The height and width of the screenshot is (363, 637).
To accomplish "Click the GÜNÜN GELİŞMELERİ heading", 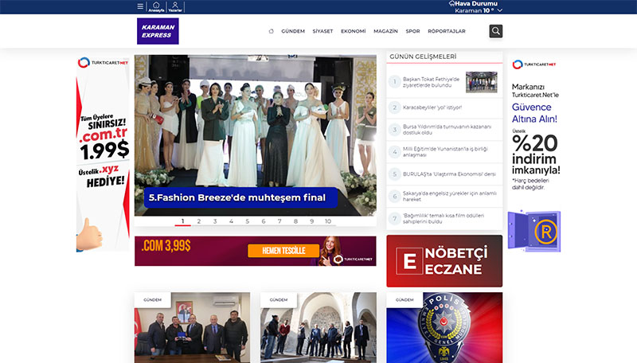I will (x=423, y=57).
